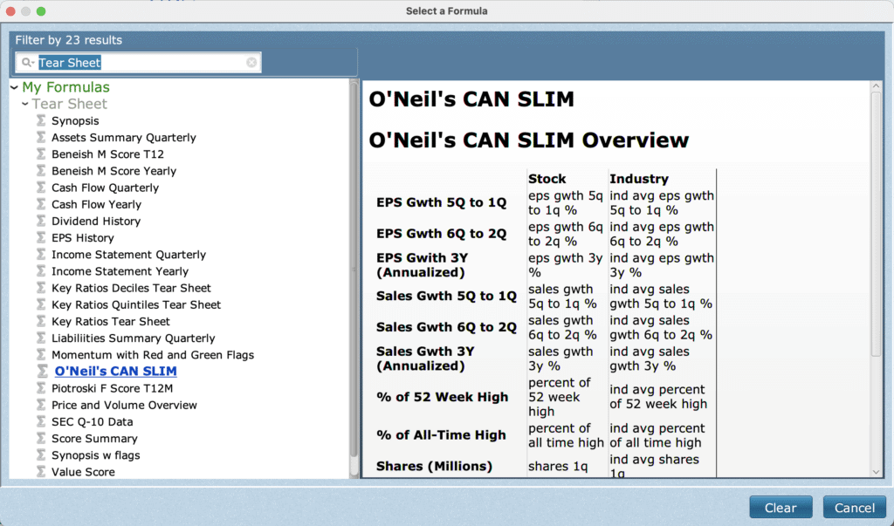The width and height of the screenshot is (894, 526).
Task: Click the preview pane scroll up arrow
Action: 877,86
